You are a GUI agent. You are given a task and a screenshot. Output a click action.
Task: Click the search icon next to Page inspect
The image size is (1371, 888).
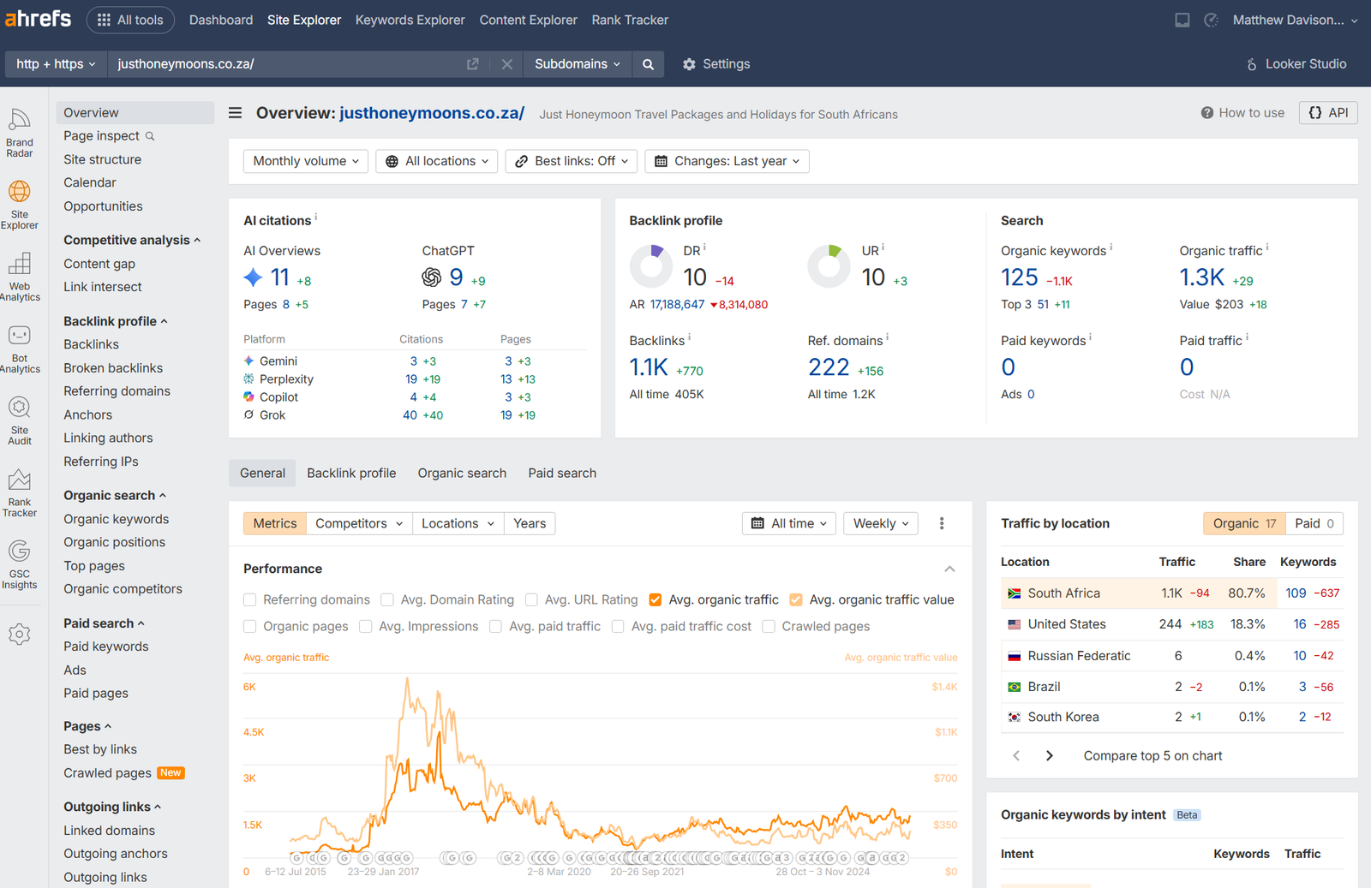(x=150, y=136)
